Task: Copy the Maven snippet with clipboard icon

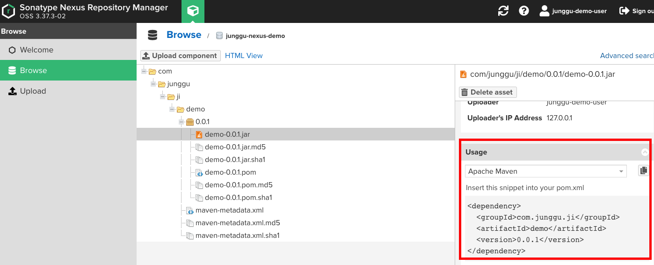Action: coord(644,171)
